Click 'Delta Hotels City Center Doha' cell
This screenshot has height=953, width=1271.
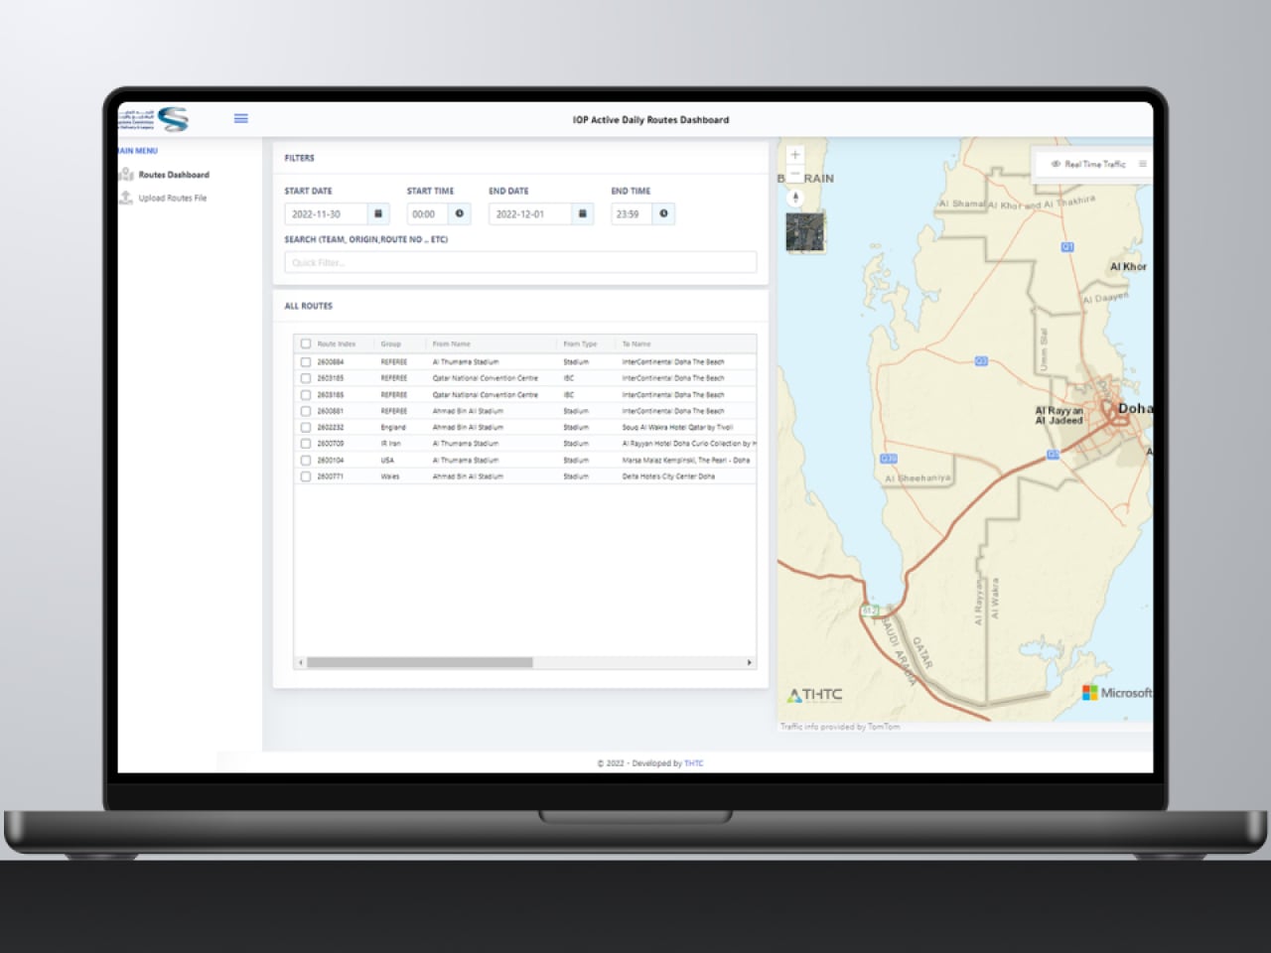pyautogui.click(x=668, y=476)
